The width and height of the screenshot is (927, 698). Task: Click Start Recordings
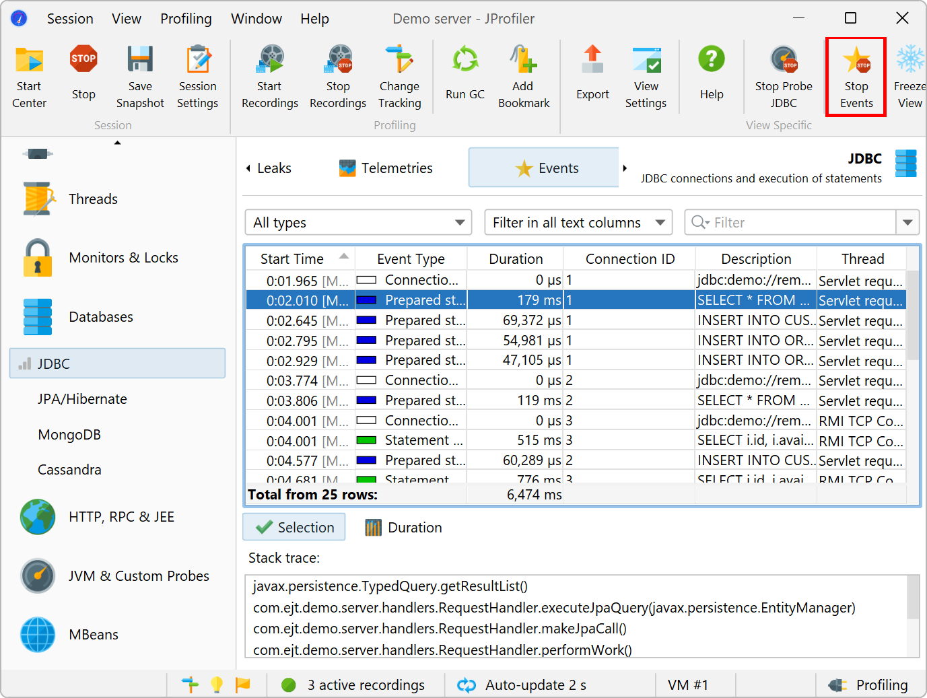pos(269,77)
